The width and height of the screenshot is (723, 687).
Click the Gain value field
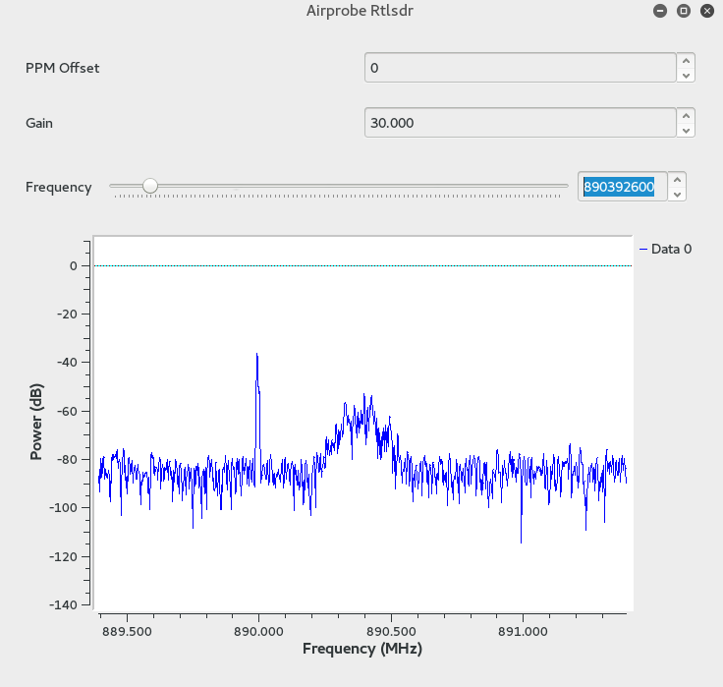[x=520, y=123]
